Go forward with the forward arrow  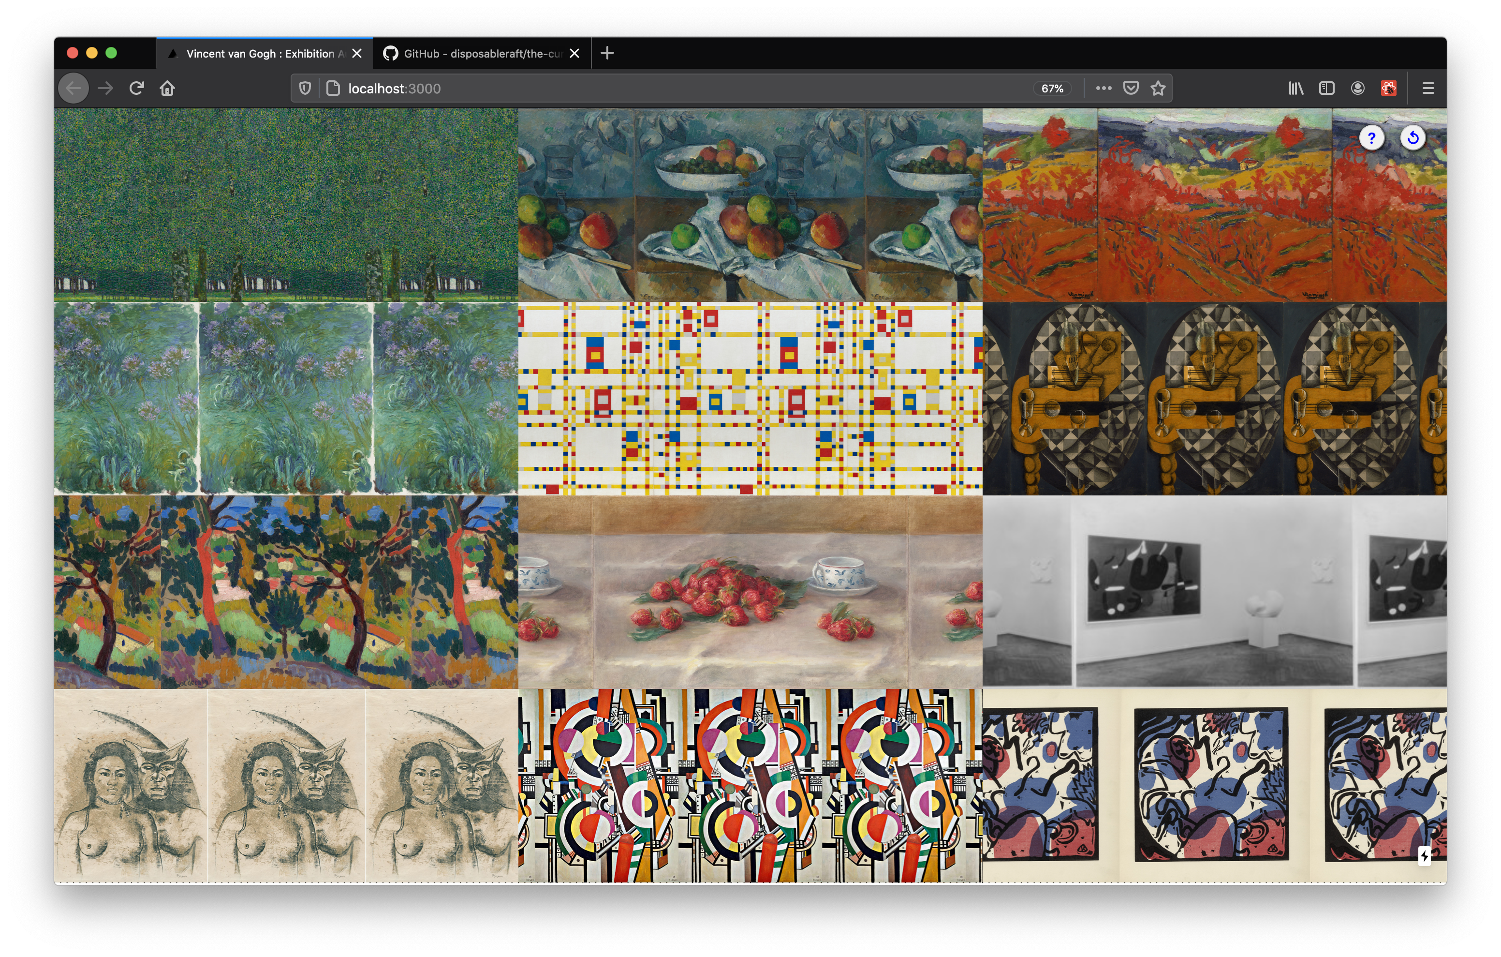(106, 89)
